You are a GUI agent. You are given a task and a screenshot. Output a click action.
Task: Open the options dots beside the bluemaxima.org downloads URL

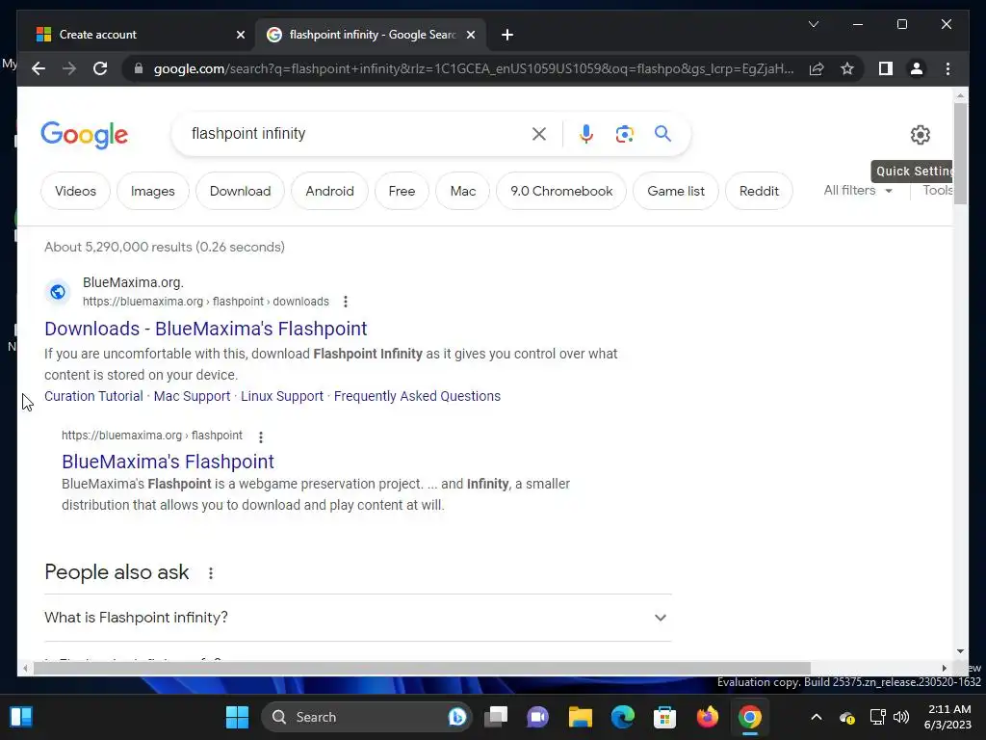[x=346, y=302]
